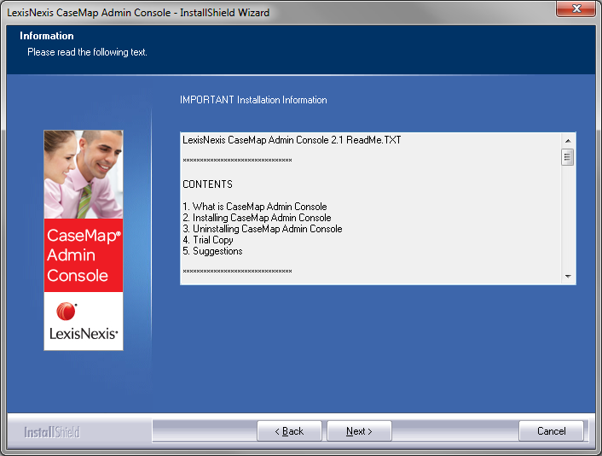Go to the next installer step
602x456 pixels.
[359, 431]
